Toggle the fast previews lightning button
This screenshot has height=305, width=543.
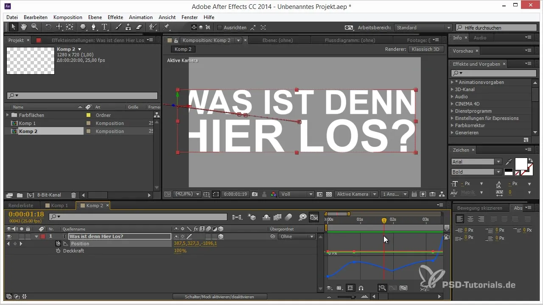click(x=422, y=194)
